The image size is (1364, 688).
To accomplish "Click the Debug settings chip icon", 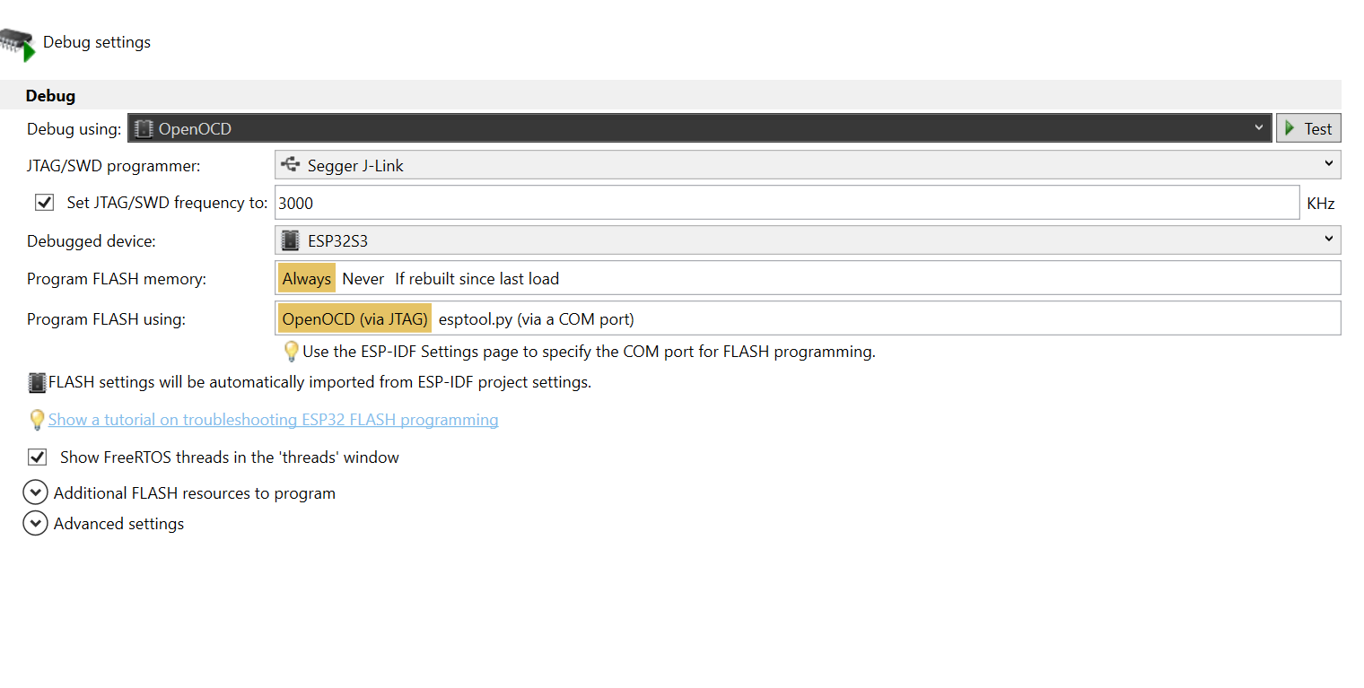I will click(x=18, y=44).
